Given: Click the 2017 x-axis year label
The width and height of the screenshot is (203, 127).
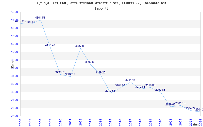Looking at the screenshot, I should pyautogui.click(x=130, y=122).
